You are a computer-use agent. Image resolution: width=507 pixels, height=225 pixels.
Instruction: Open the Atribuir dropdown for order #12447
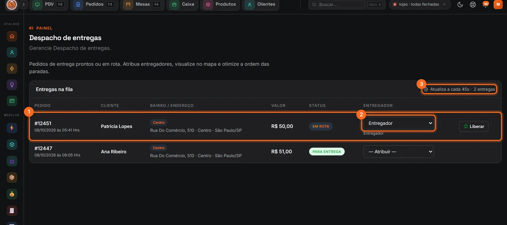tap(398, 152)
